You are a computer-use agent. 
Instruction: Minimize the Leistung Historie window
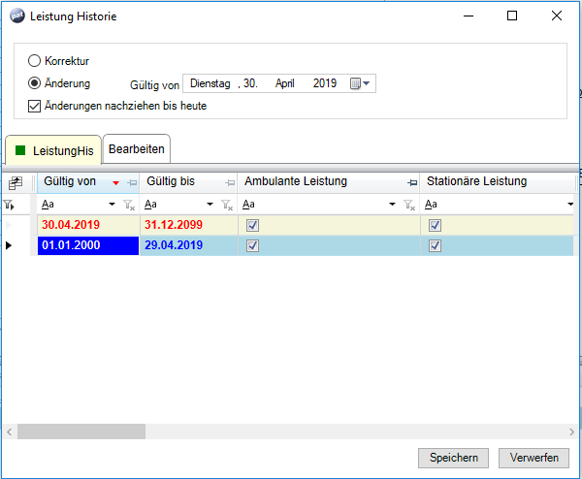[x=469, y=16]
